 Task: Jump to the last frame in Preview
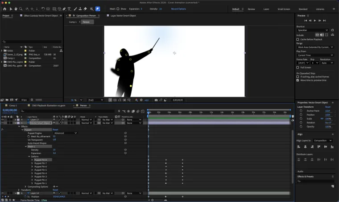tap(324, 21)
